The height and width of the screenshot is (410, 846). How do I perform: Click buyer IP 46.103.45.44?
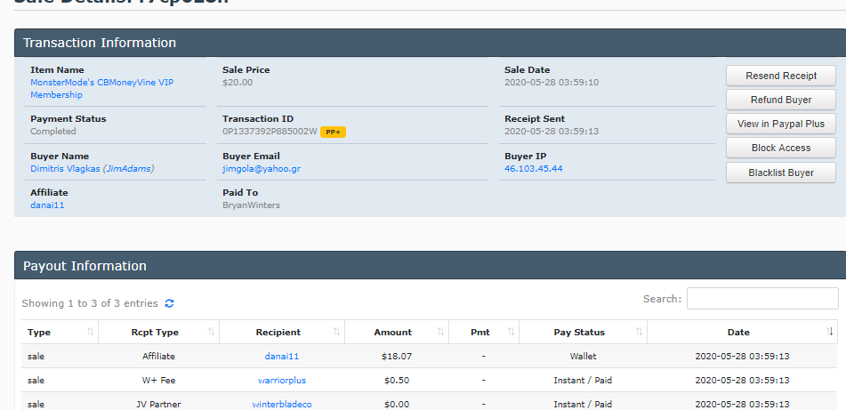[533, 168]
